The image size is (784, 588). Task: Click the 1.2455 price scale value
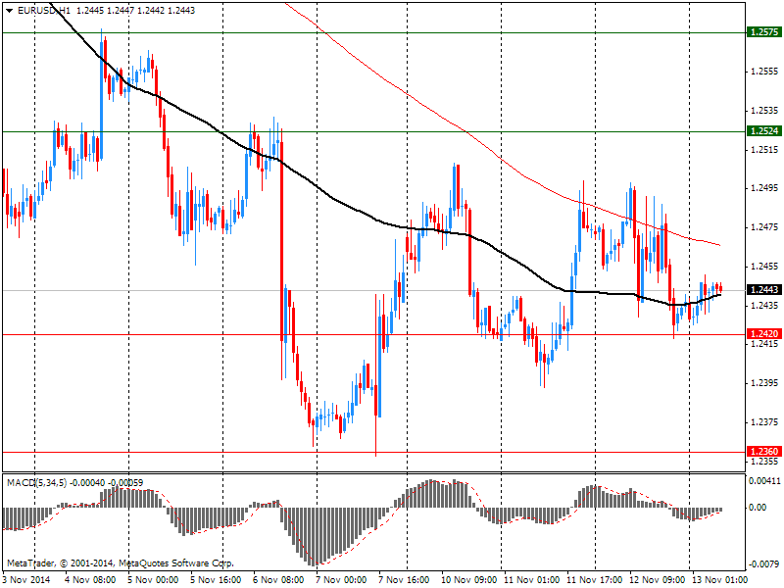(x=765, y=266)
